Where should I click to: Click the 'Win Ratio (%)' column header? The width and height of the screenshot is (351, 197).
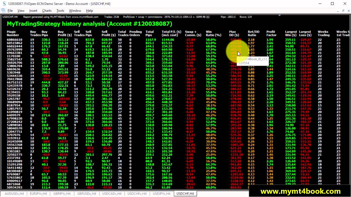click(x=213, y=33)
